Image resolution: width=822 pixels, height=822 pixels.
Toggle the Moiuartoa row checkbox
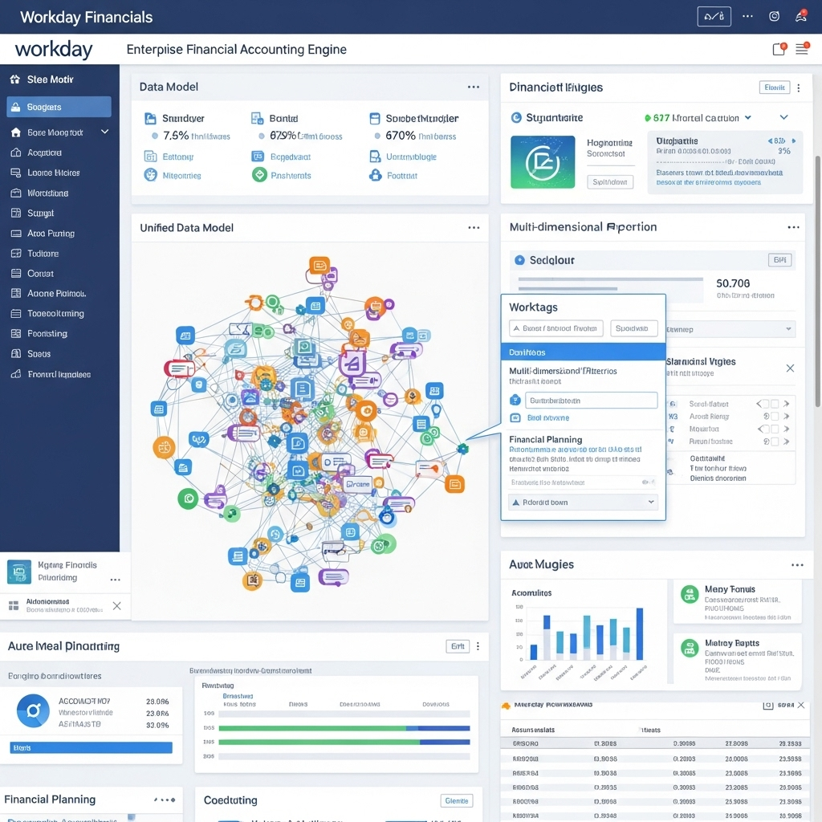[x=775, y=429]
